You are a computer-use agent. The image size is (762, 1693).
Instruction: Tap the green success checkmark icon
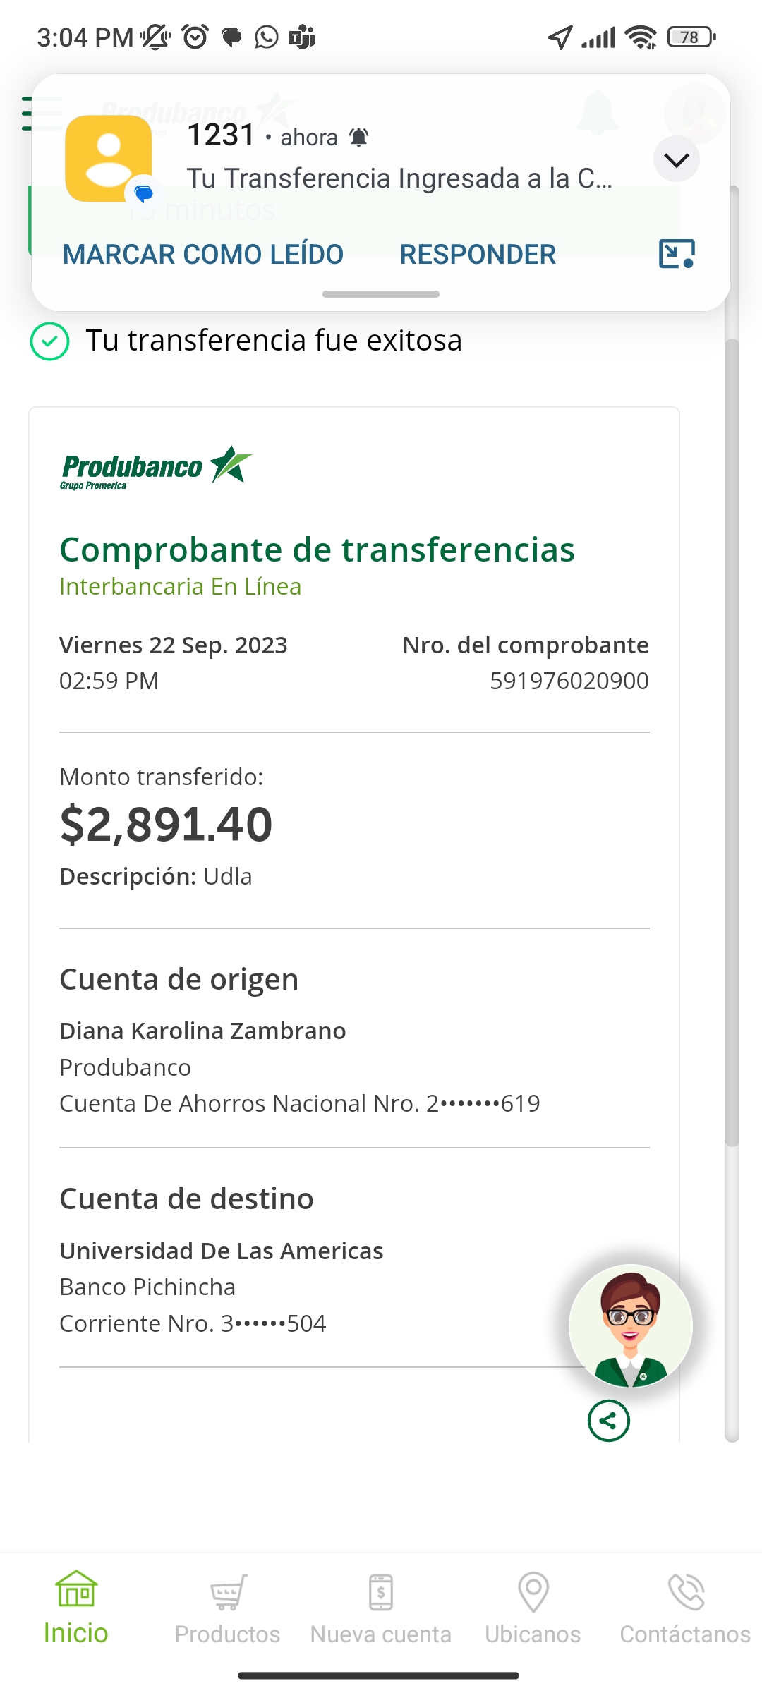click(x=50, y=341)
